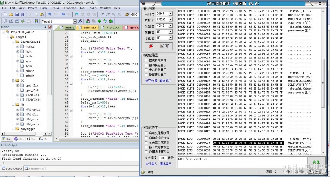Switch to the Find In Files tab

(35, 168)
